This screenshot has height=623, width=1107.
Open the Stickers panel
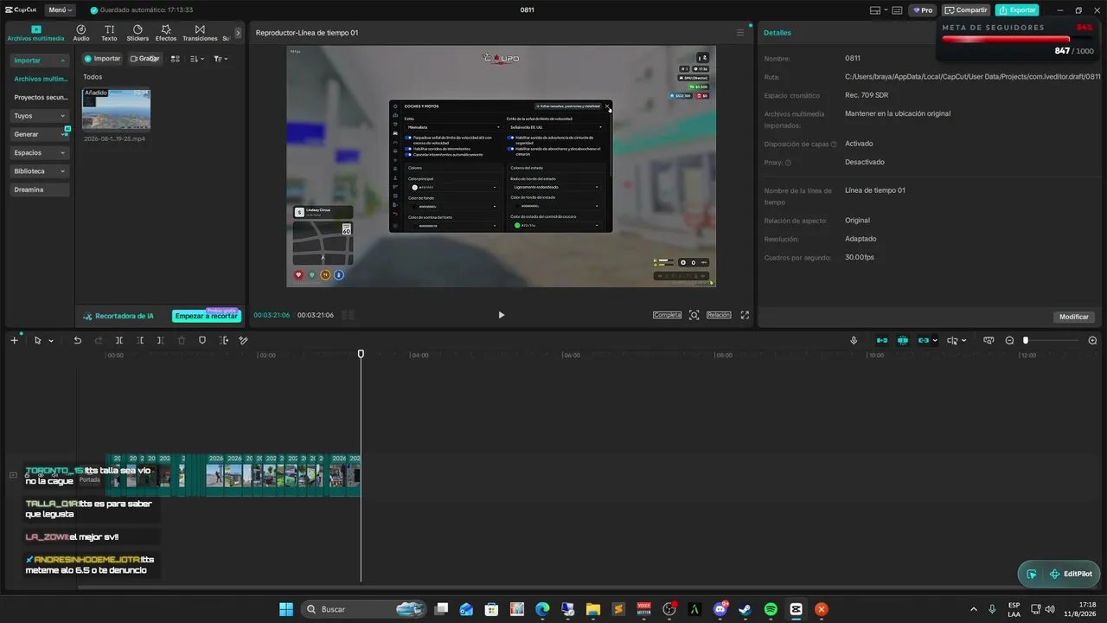tap(138, 33)
